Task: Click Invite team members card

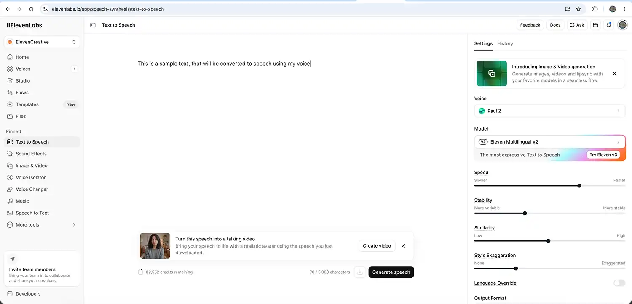Action: (x=42, y=269)
